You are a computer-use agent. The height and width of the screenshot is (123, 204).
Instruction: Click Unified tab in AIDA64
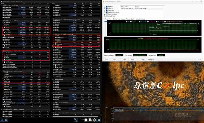(x=137, y=19)
